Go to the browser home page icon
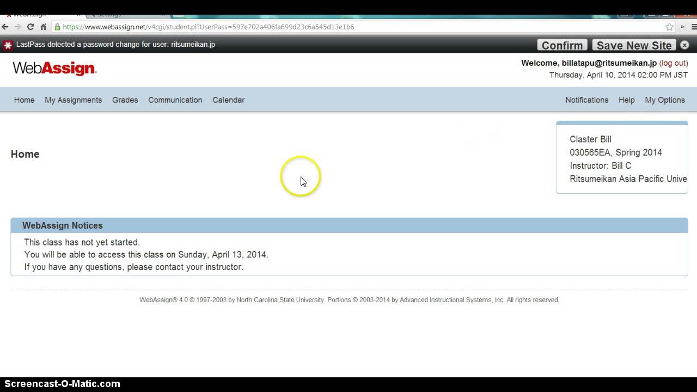 pyautogui.click(x=43, y=27)
